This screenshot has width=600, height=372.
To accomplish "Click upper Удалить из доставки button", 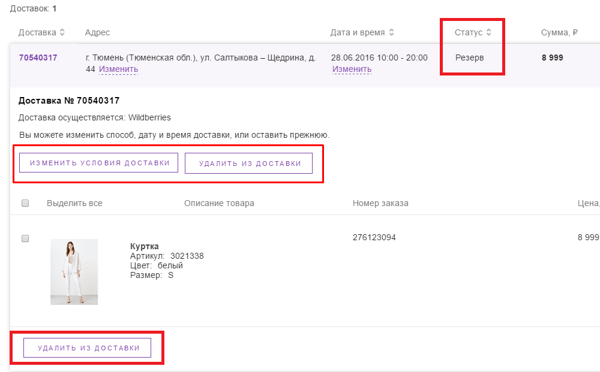I will tap(249, 164).
